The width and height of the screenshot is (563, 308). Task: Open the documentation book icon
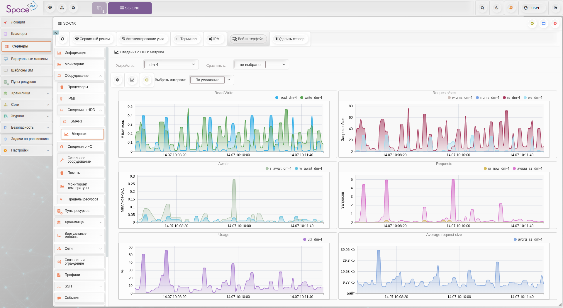click(511, 8)
